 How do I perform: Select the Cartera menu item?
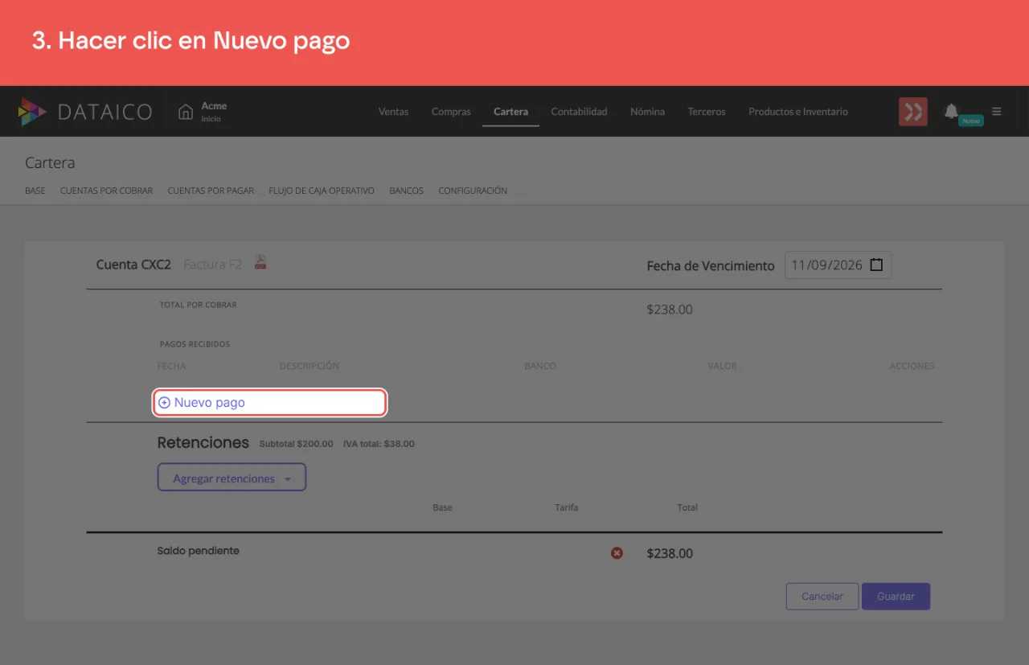pyautogui.click(x=510, y=112)
